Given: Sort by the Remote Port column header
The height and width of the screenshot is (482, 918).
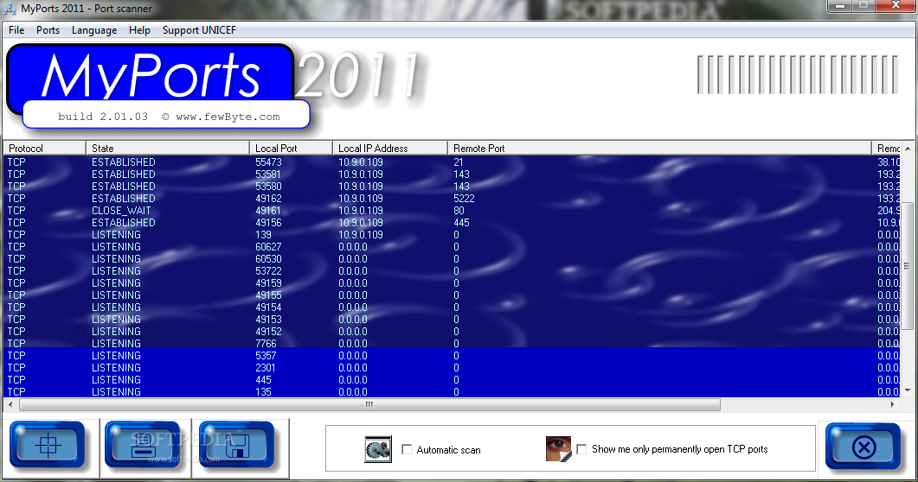Looking at the screenshot, I should pyautogui.click(x=660, y=149).
